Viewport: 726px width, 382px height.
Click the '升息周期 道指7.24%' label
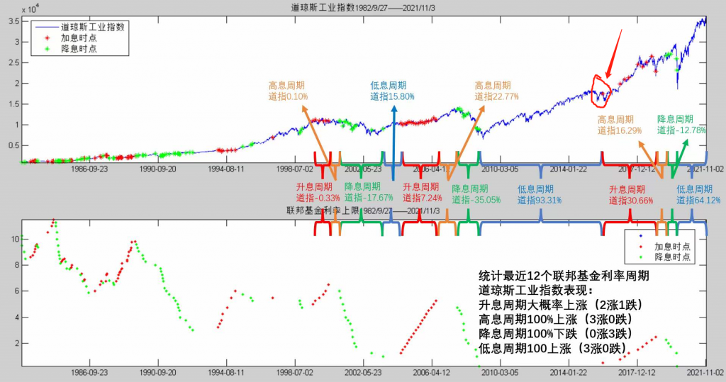[422, 193]
